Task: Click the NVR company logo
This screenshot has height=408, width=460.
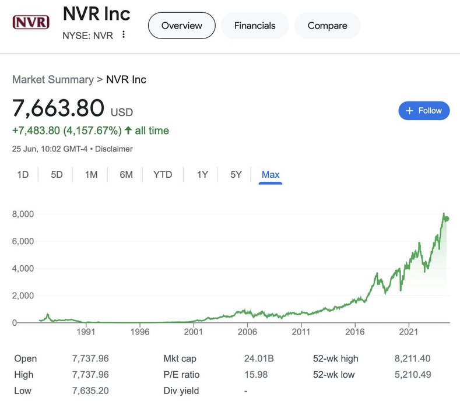Action: [31, 23]
